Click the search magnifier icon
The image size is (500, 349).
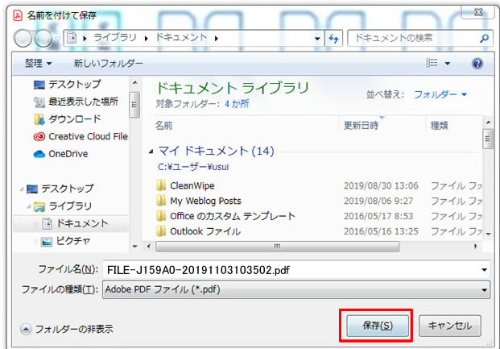tap(484, 39)
